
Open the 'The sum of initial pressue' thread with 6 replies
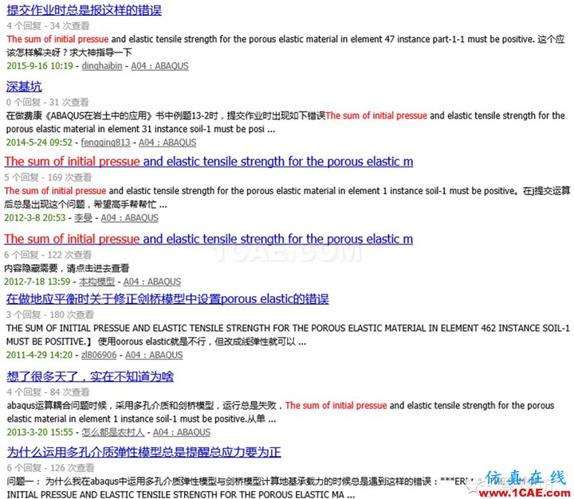pos(209,239)
